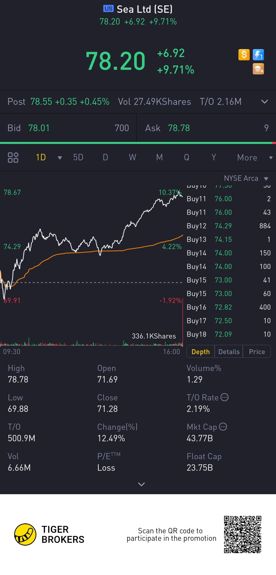The image size is (276, 575).
Task: Open the chart layout grid icon
Action: 13,157
